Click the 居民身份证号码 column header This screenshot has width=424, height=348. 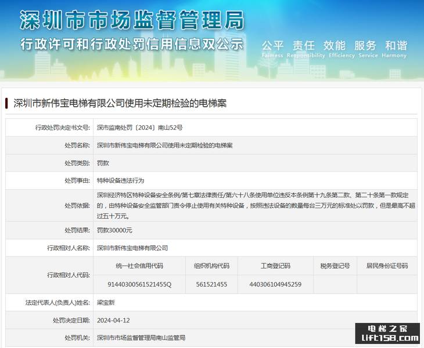tap(387, 266)
